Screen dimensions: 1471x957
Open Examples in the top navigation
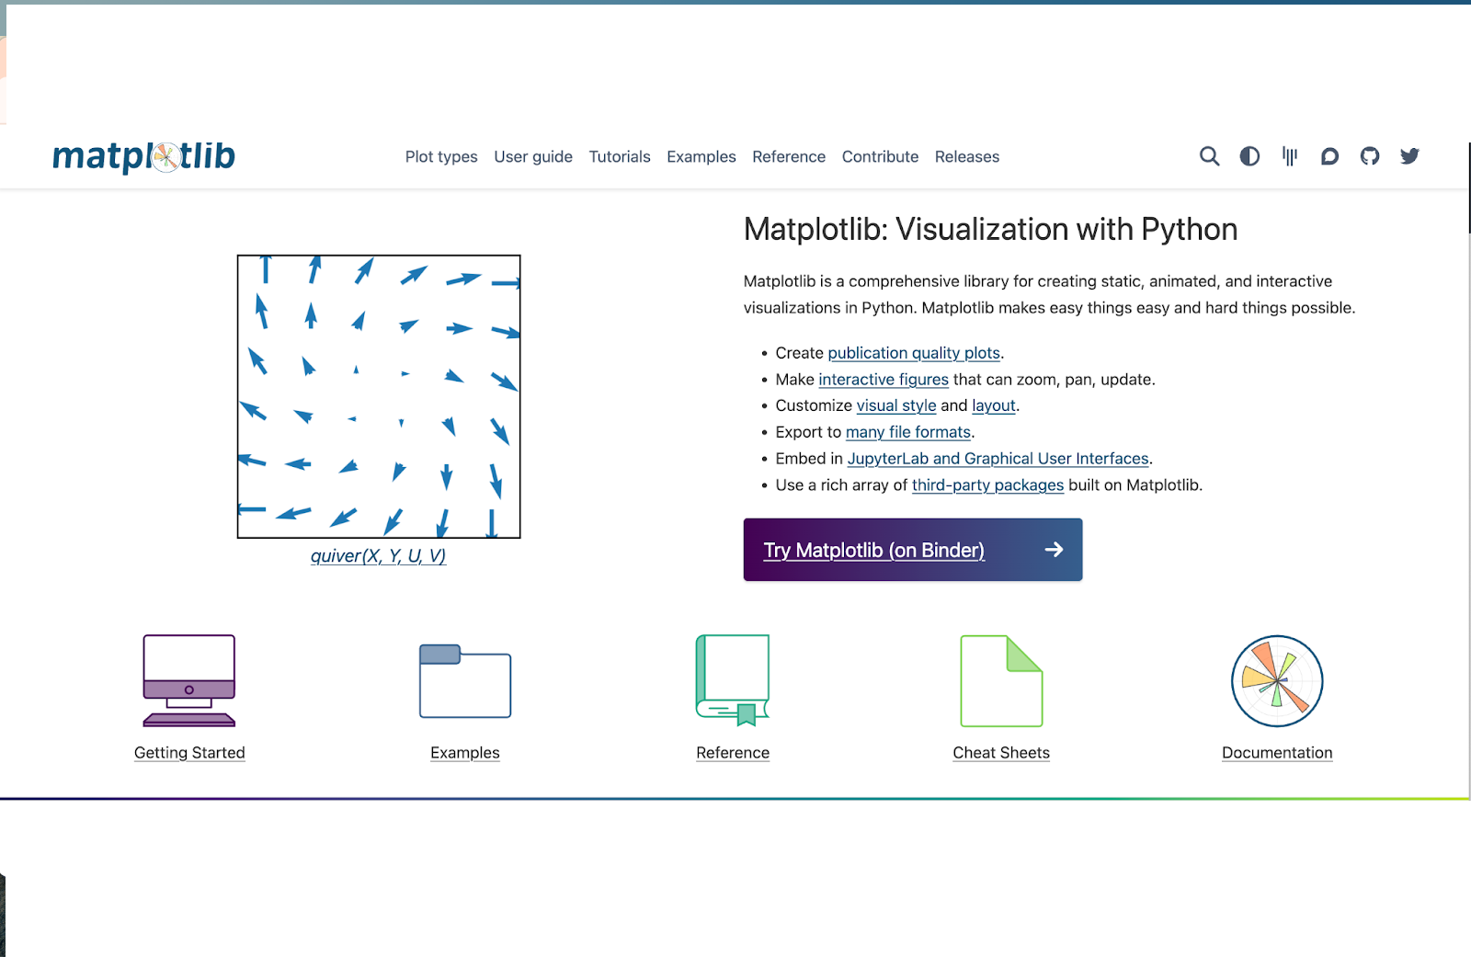click(701, 156)
